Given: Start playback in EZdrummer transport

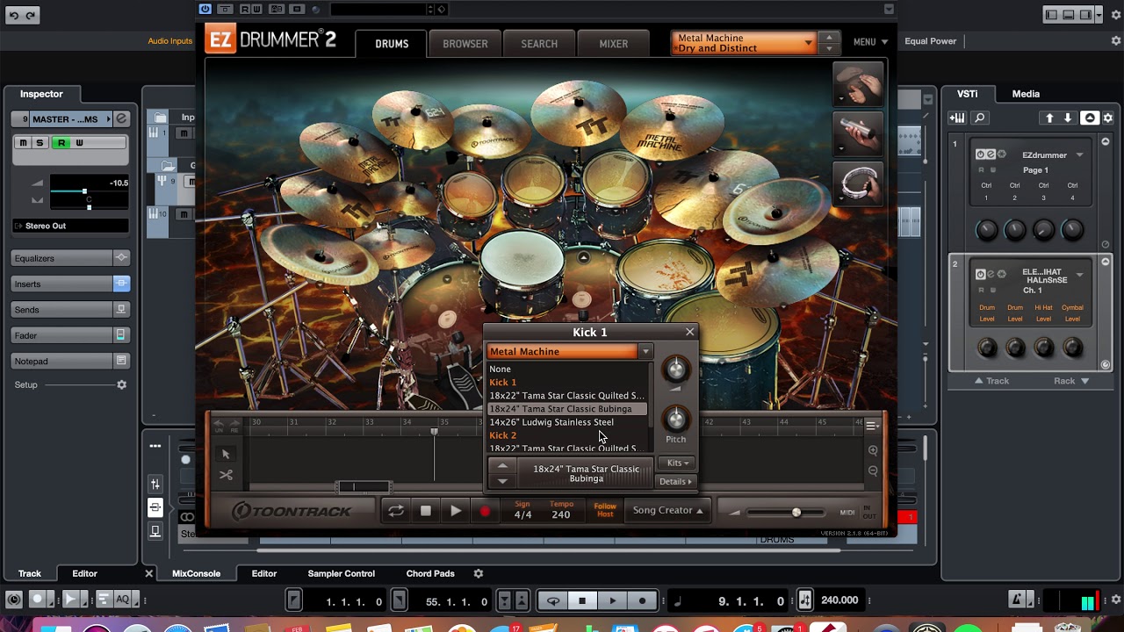Looking at the screenshot, I should [456, 511].
